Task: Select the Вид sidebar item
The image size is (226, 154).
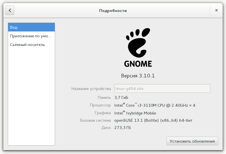Action: coord(31,27)
